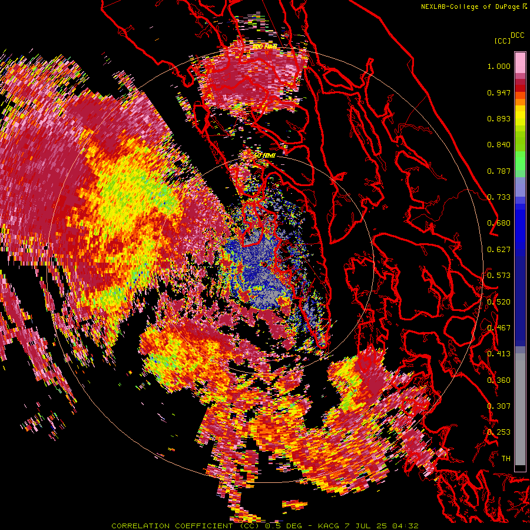Screen dimensions: 530x530
Task: Click the 1.000 value on the color scale
Action: coord(499,66)
